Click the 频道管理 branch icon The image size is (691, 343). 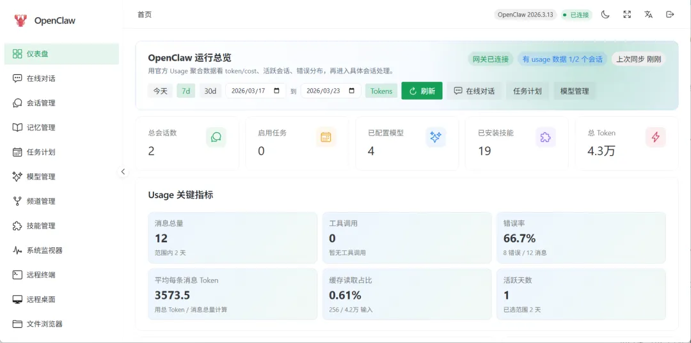[17, 201]
